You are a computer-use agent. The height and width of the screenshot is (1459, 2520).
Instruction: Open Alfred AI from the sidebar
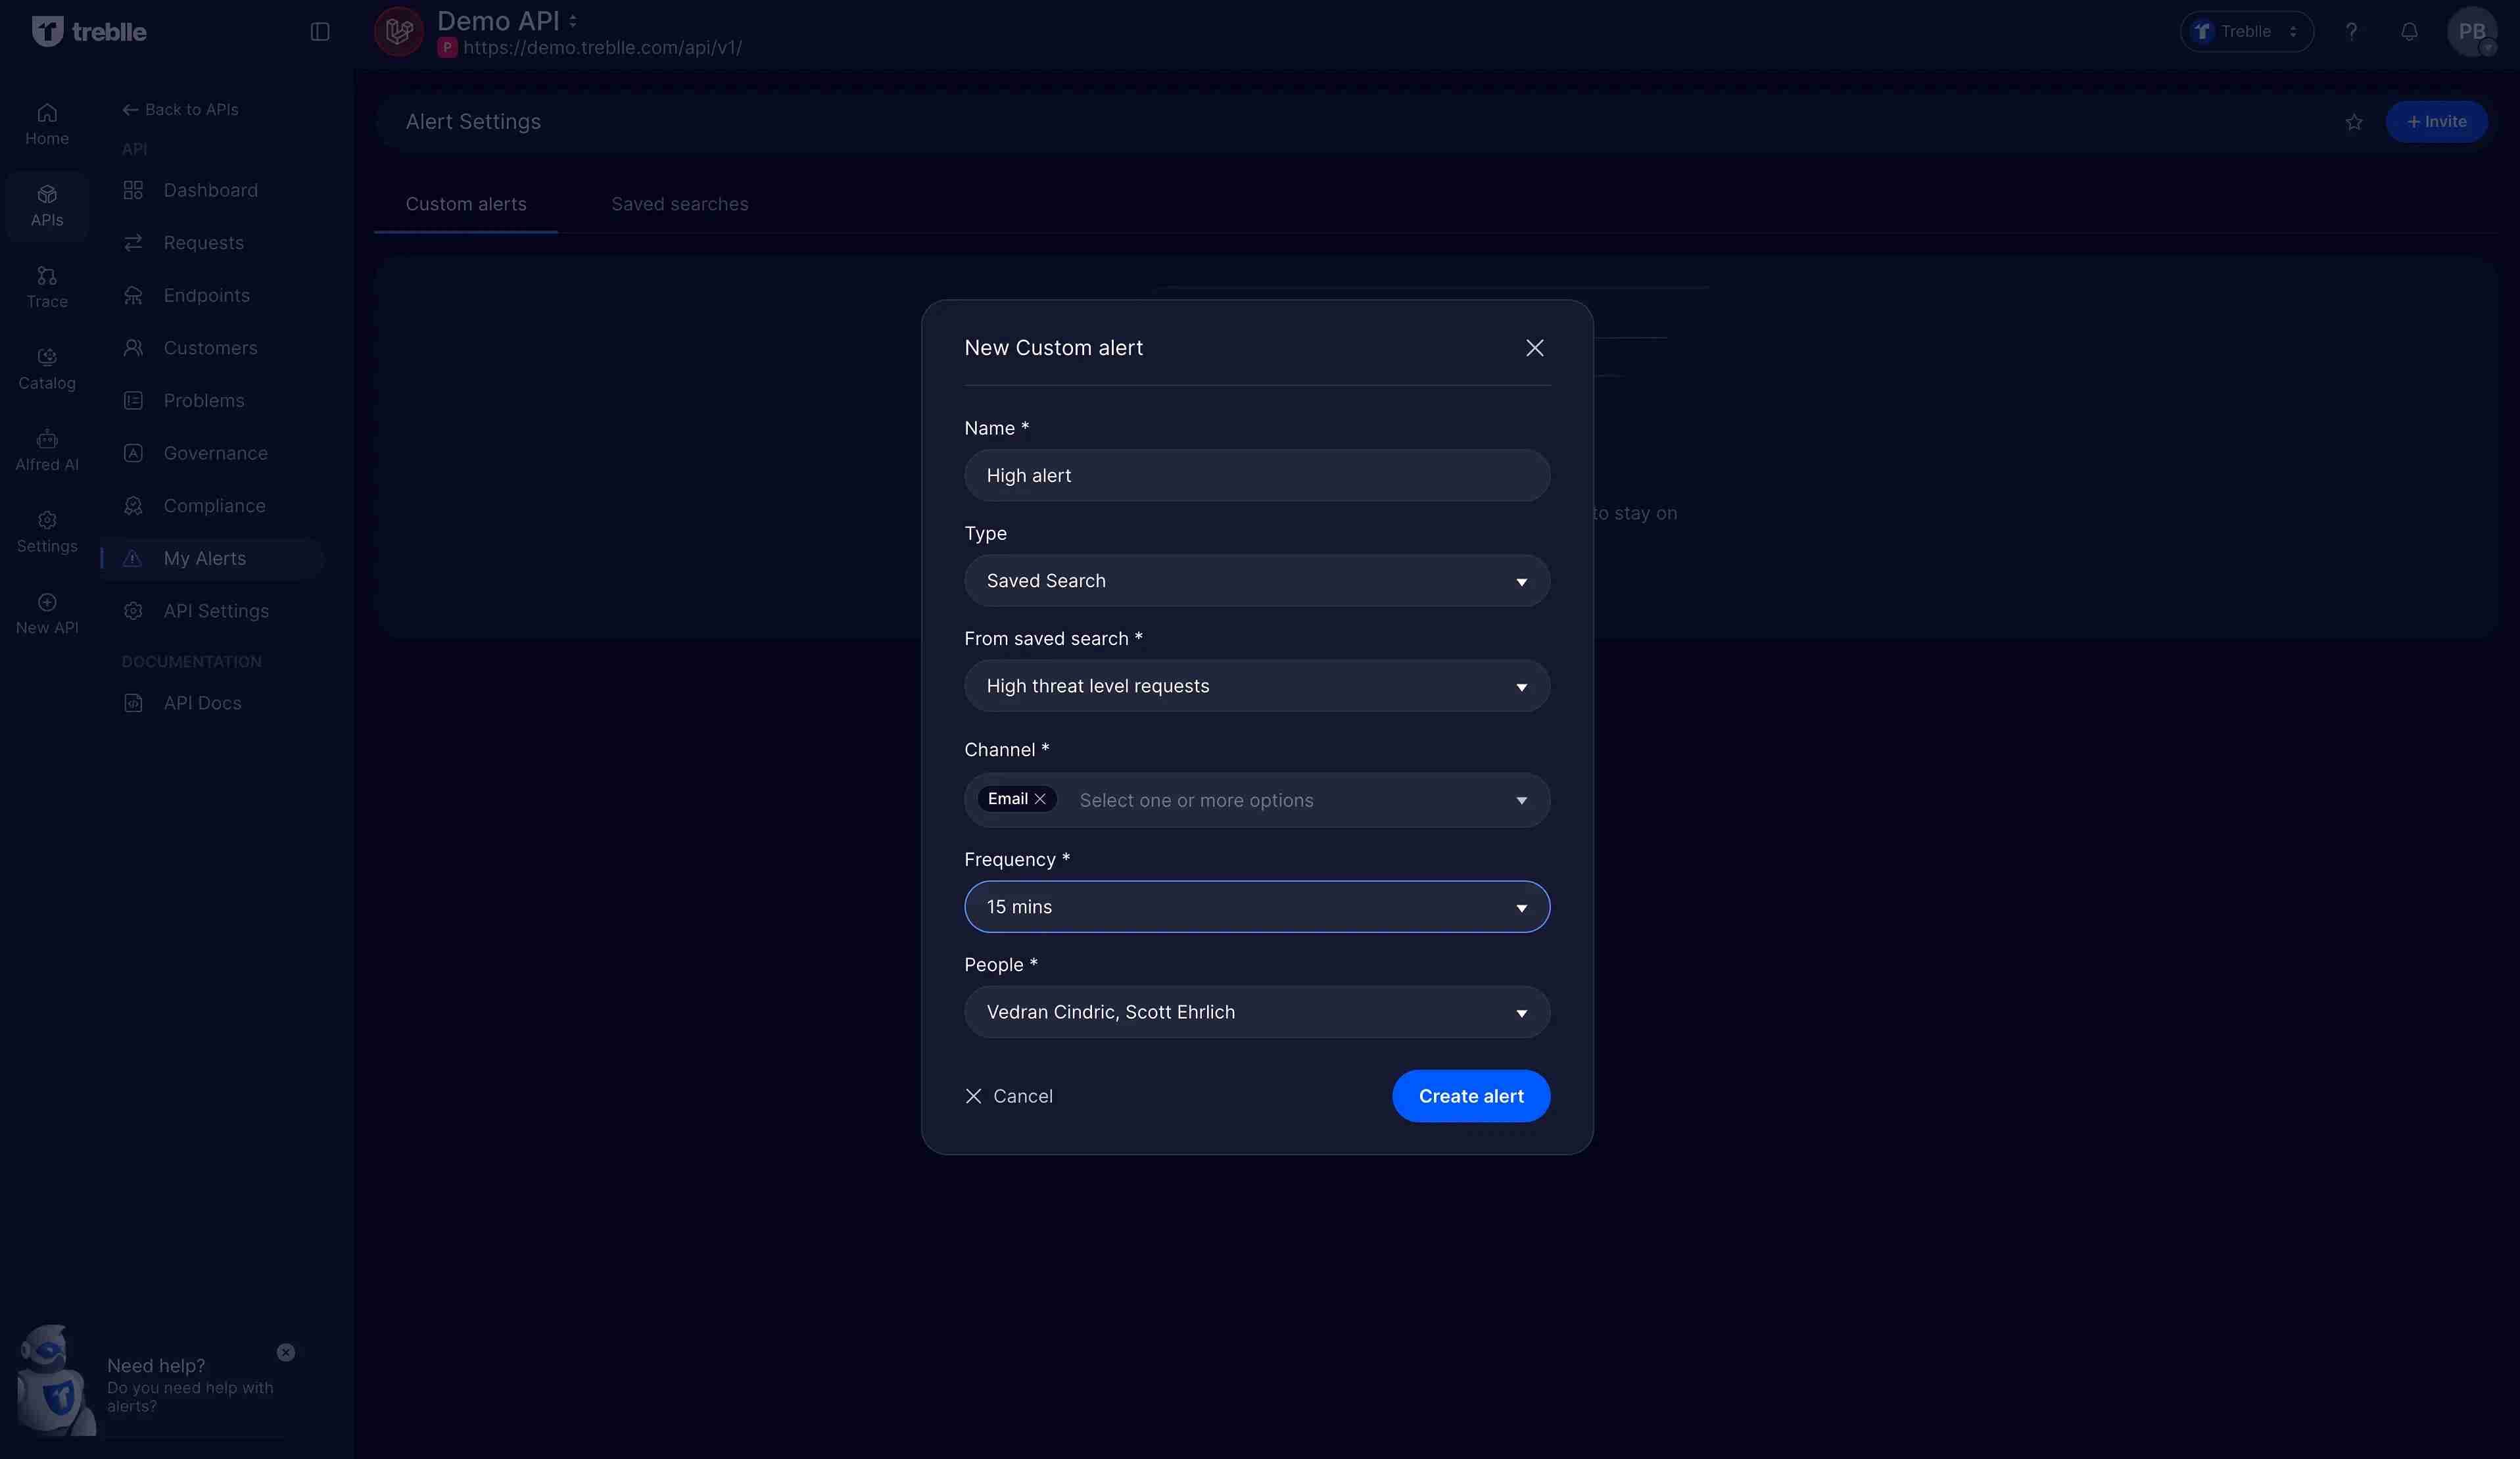coord(46,449)
